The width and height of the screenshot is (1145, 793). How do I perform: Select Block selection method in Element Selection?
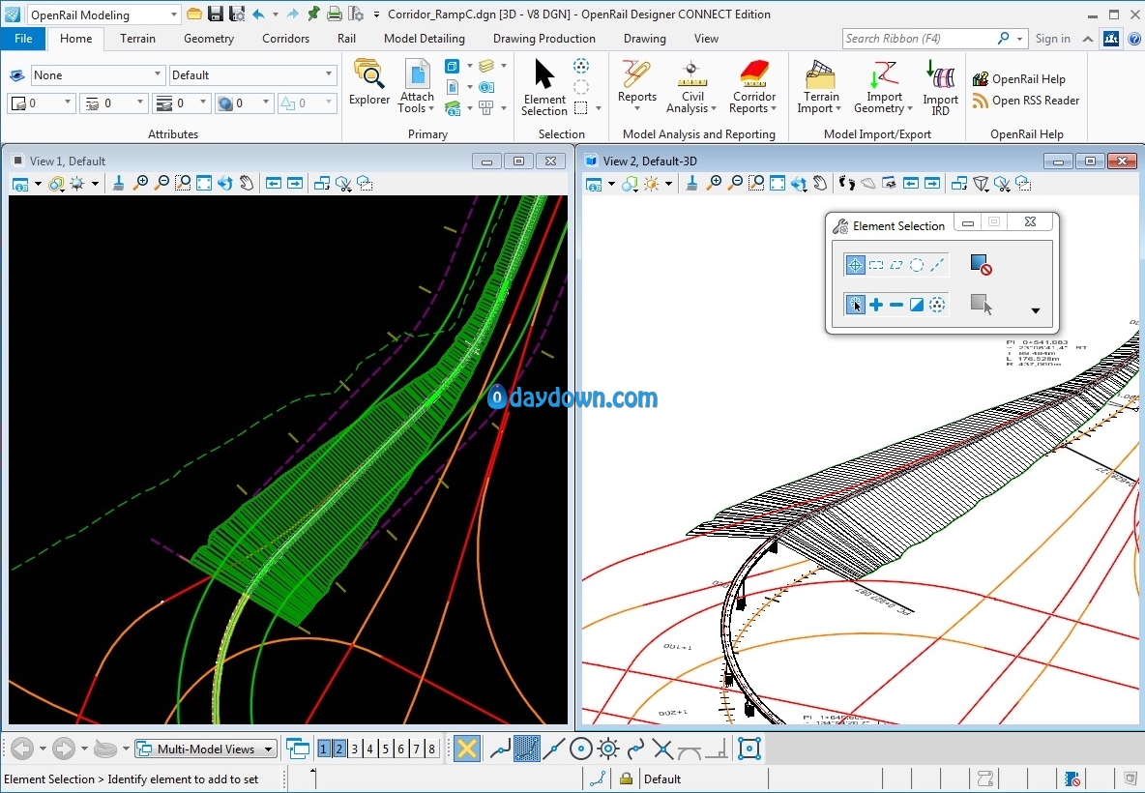coord(875,265)
